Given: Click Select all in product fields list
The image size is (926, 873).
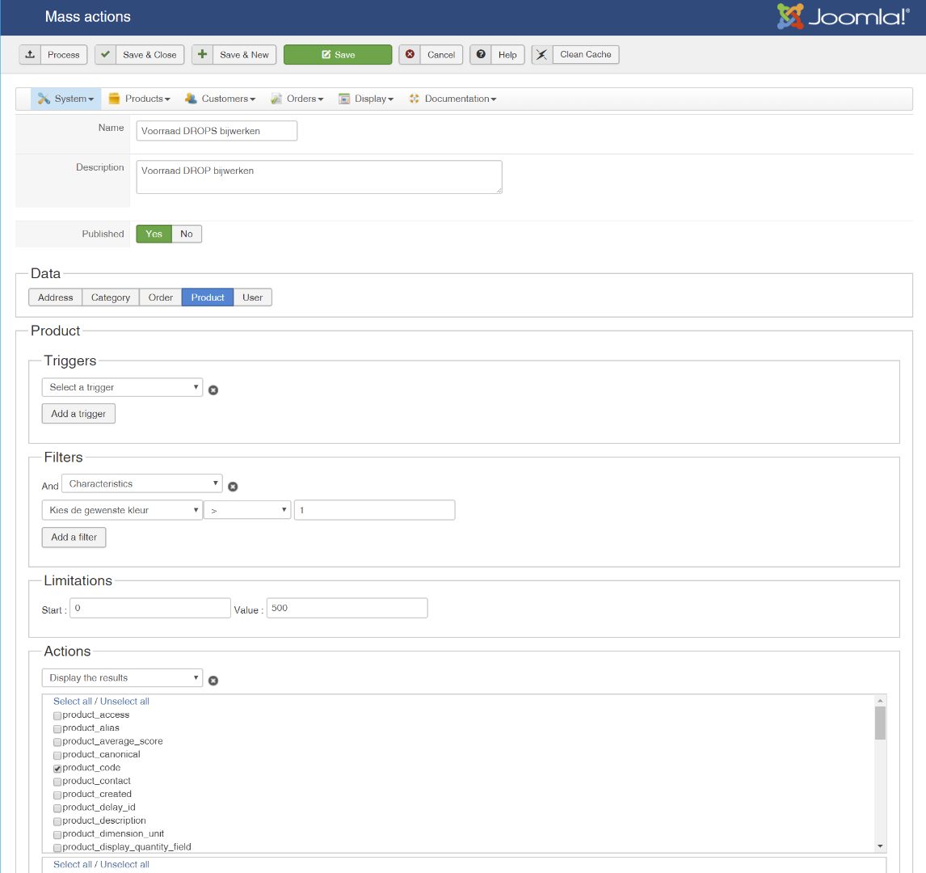Looking at the screenshot, I should pos(73,701).
